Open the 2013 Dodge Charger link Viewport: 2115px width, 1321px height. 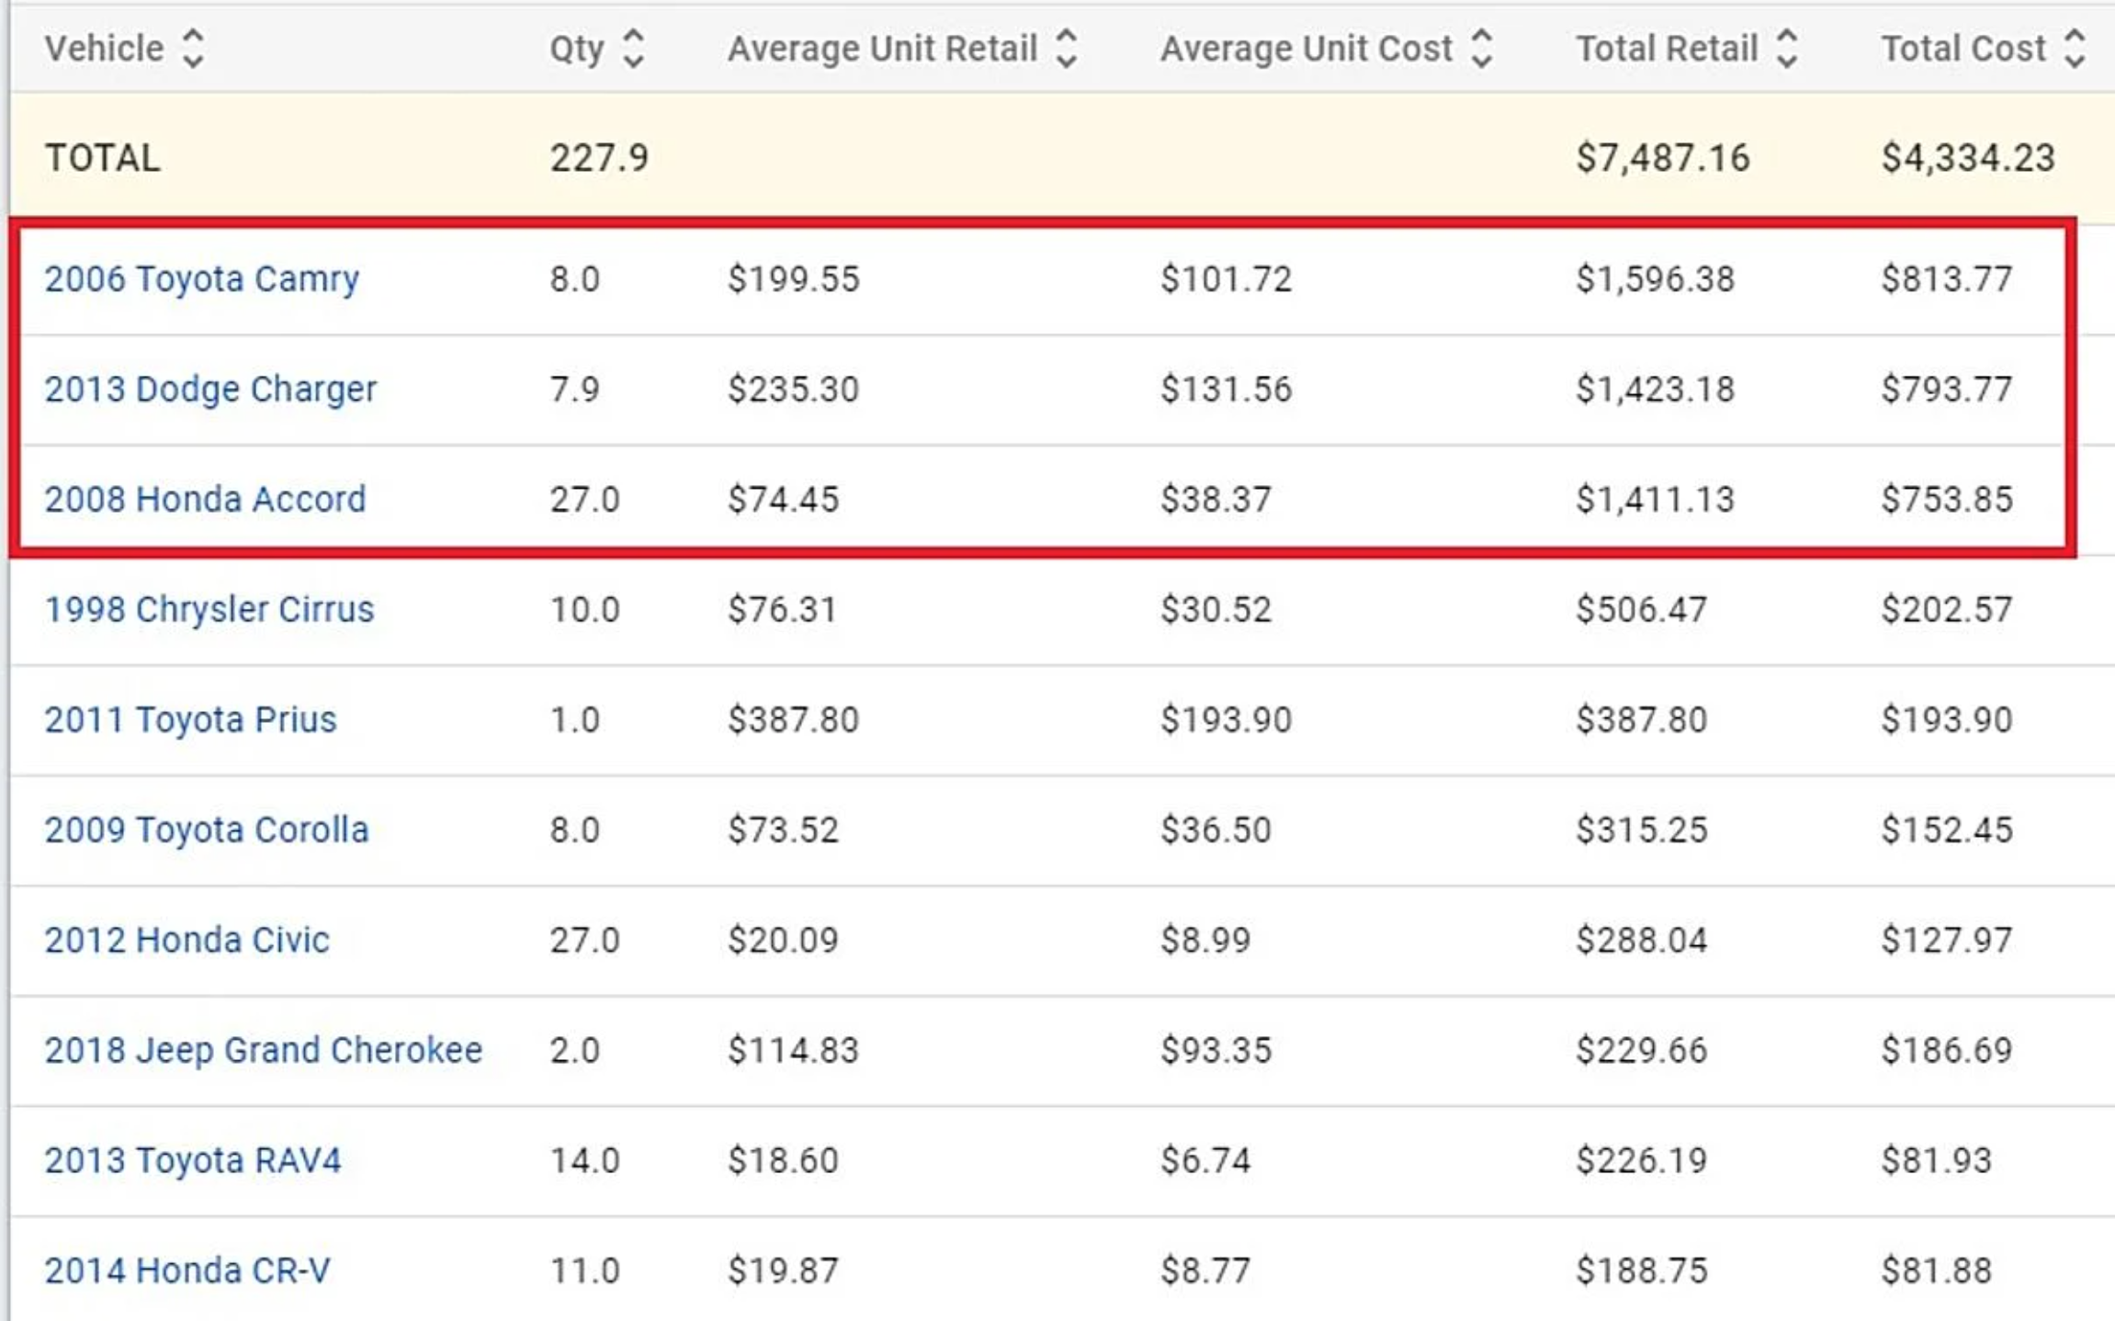pyautogui.click(x=210, y=390)
